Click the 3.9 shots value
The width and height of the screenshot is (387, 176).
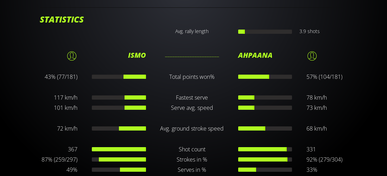pyautogui.click(x=309, y=31)
